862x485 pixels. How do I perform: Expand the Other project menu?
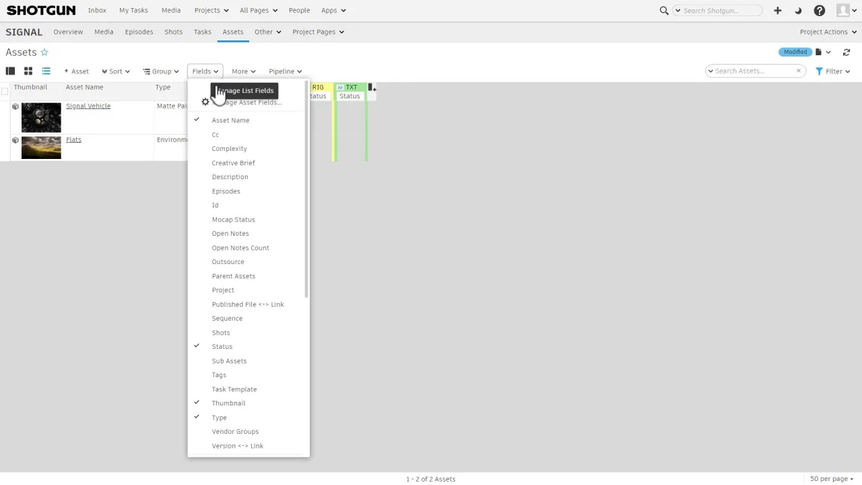click(267, 32)
